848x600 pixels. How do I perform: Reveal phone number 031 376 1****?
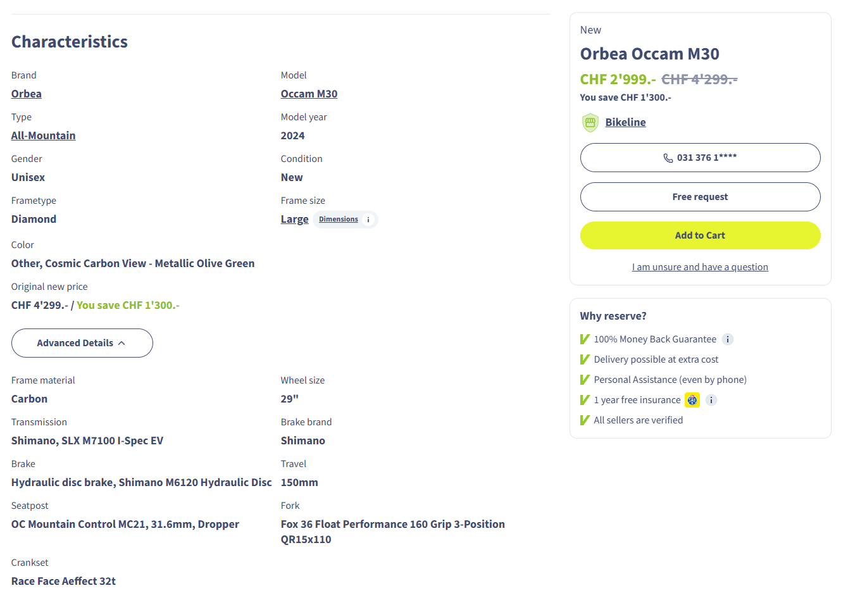point(700,158)
